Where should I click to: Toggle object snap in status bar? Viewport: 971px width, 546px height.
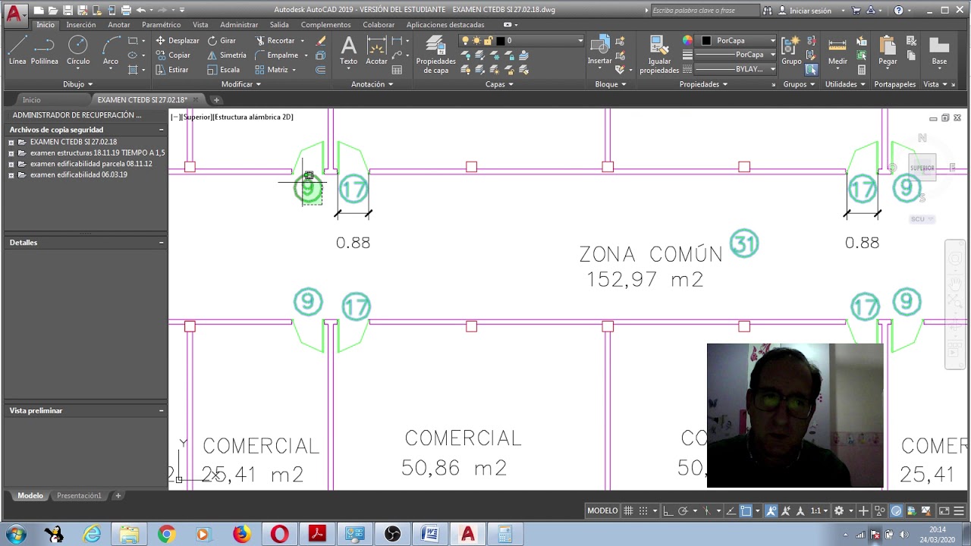click(x=746, y=510)
